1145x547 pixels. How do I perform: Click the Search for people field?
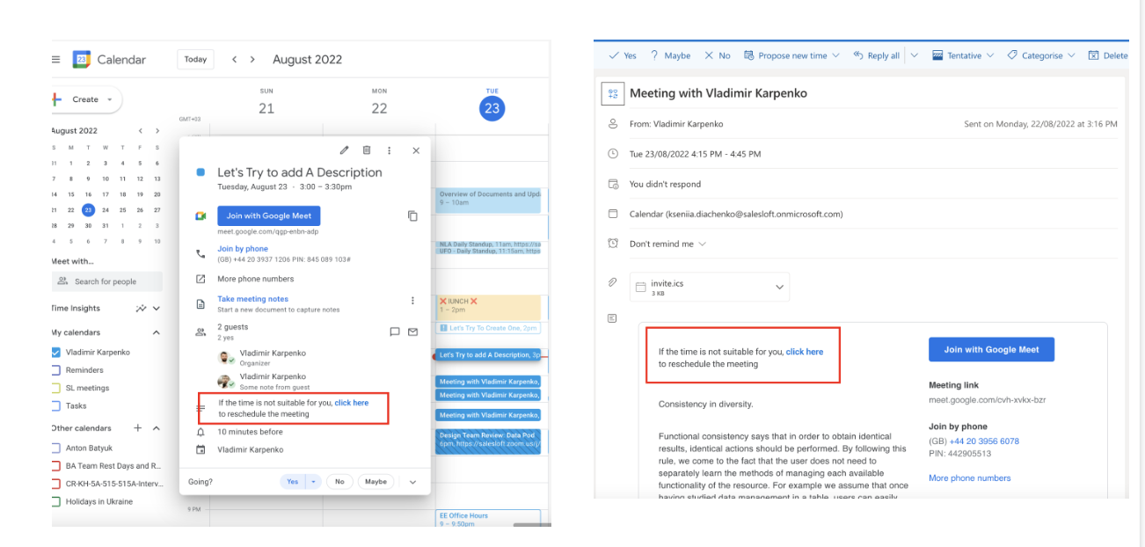(107, 281)
